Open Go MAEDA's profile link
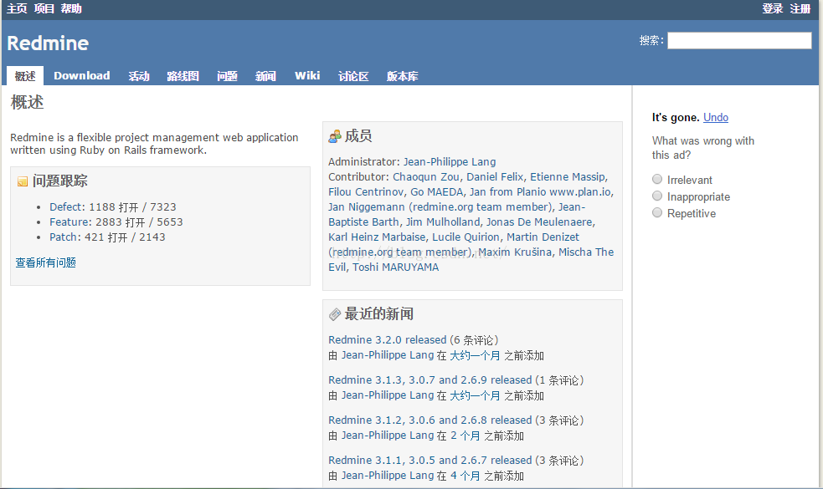 pos(437,192)
